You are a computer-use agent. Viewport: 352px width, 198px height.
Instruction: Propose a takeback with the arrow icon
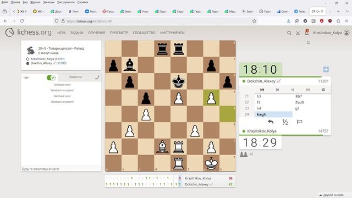pos(271,122)
